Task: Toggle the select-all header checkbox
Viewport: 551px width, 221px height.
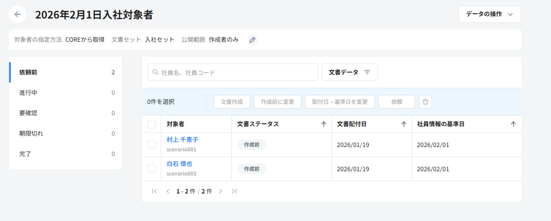Action: [152, 124]
